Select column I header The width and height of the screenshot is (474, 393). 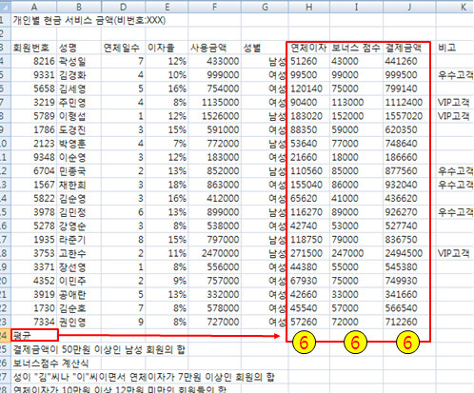point(356,7)
